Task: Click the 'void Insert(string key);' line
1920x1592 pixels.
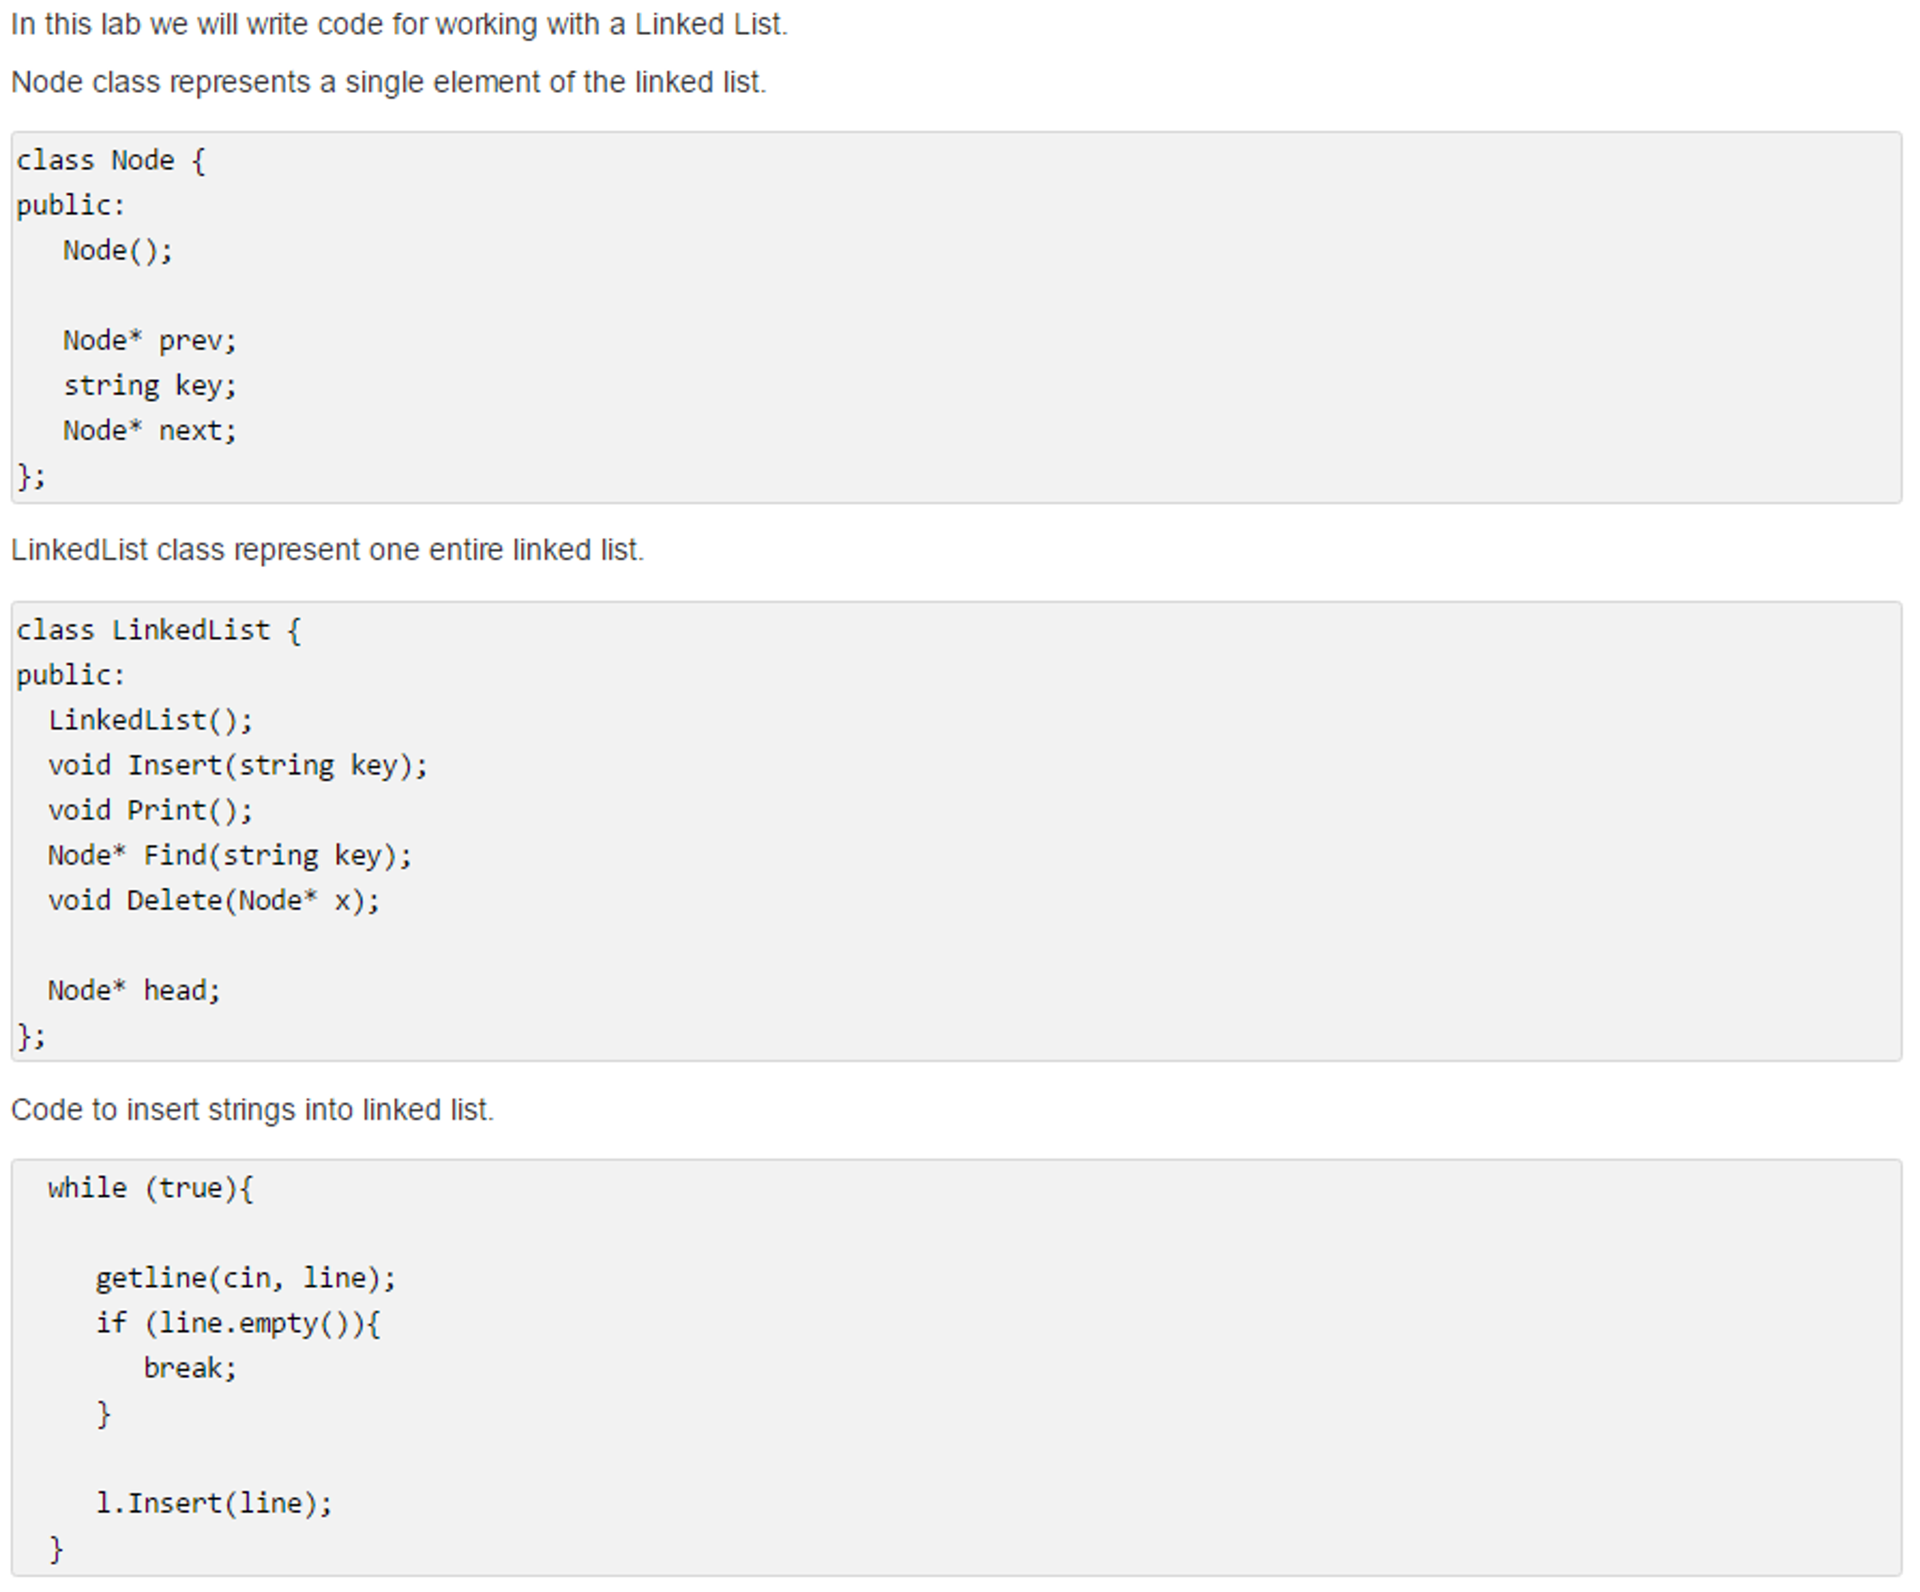Action: tap(237, 766)
